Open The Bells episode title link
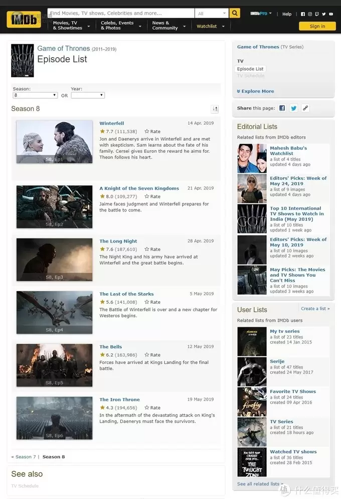The height and width of the screenshot is (499, 341). point(111,346)
